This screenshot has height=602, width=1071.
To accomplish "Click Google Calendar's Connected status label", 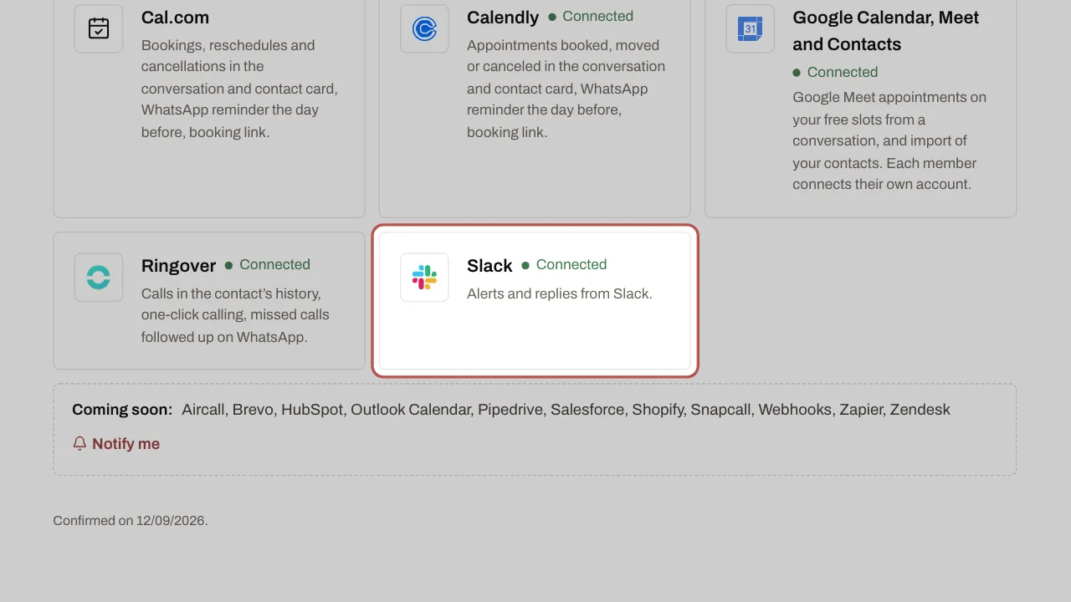I will point(842,72).
